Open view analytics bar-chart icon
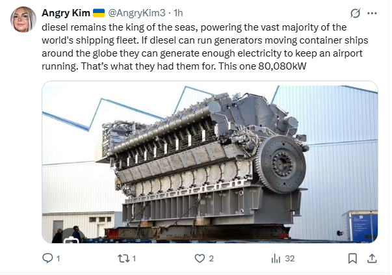 [276, 258]
